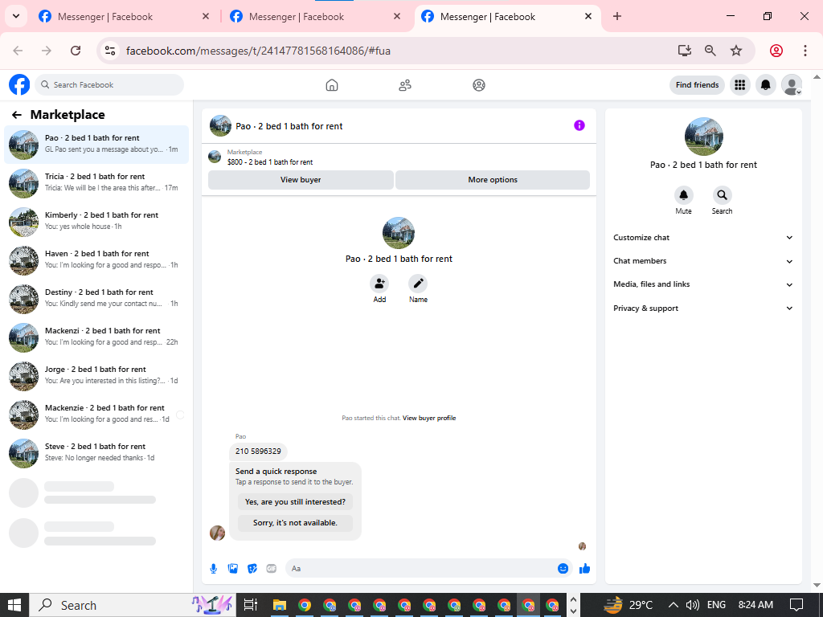Mute the Pao conversation bell
The height and width of the screenshot is (617, 823).
683,195
